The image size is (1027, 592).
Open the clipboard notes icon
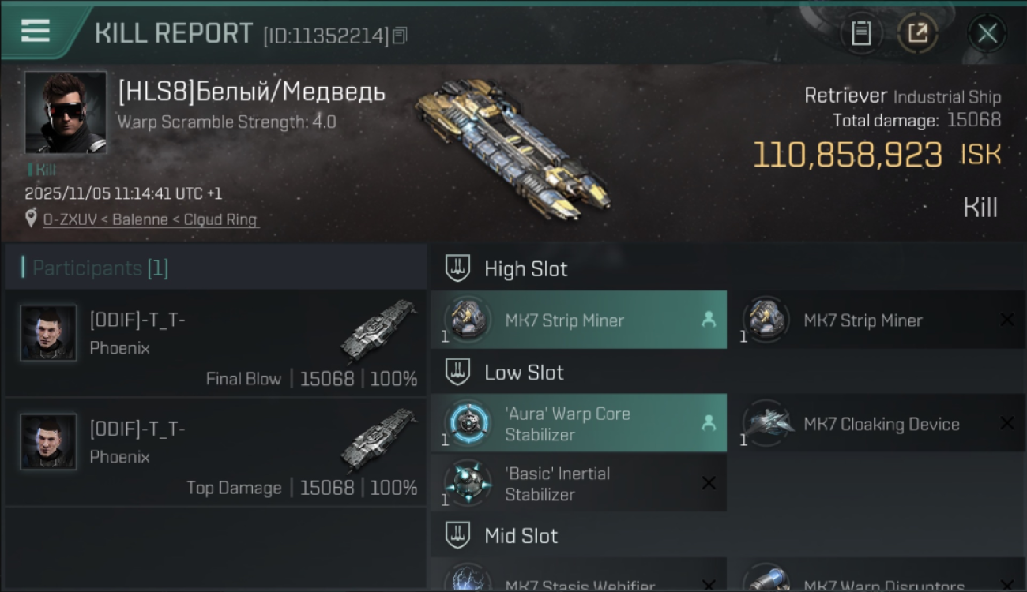[861, 33]
